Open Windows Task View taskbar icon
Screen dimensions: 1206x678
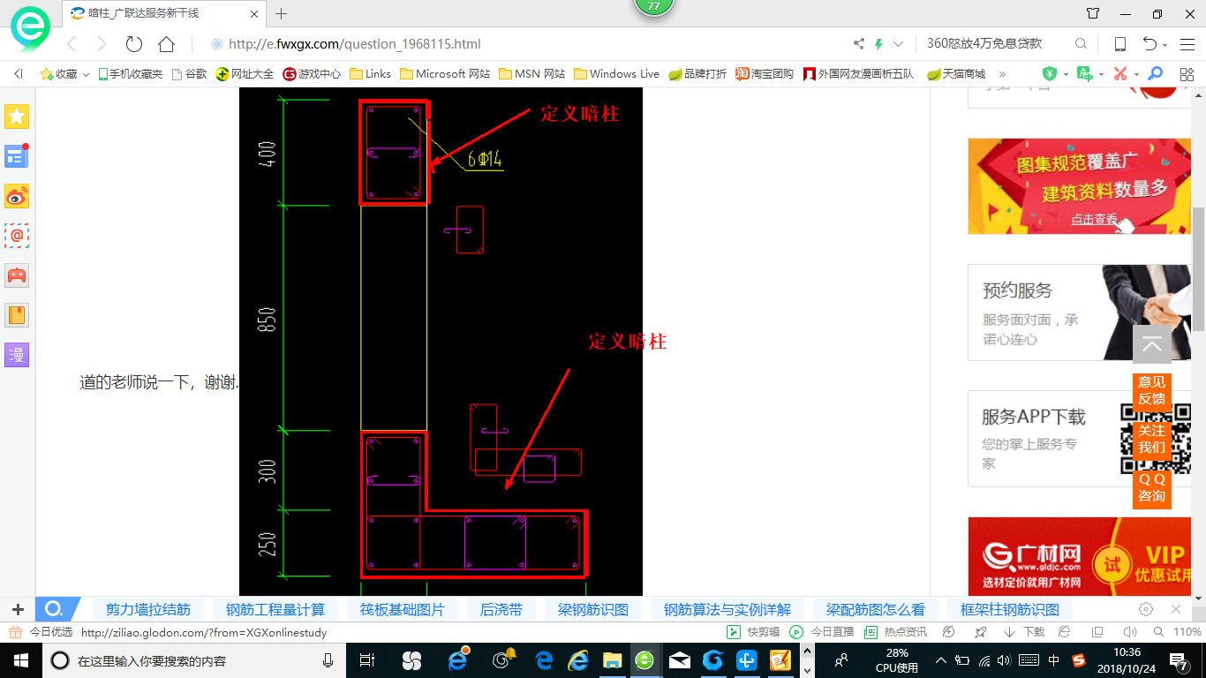click(x=368, y=660)
